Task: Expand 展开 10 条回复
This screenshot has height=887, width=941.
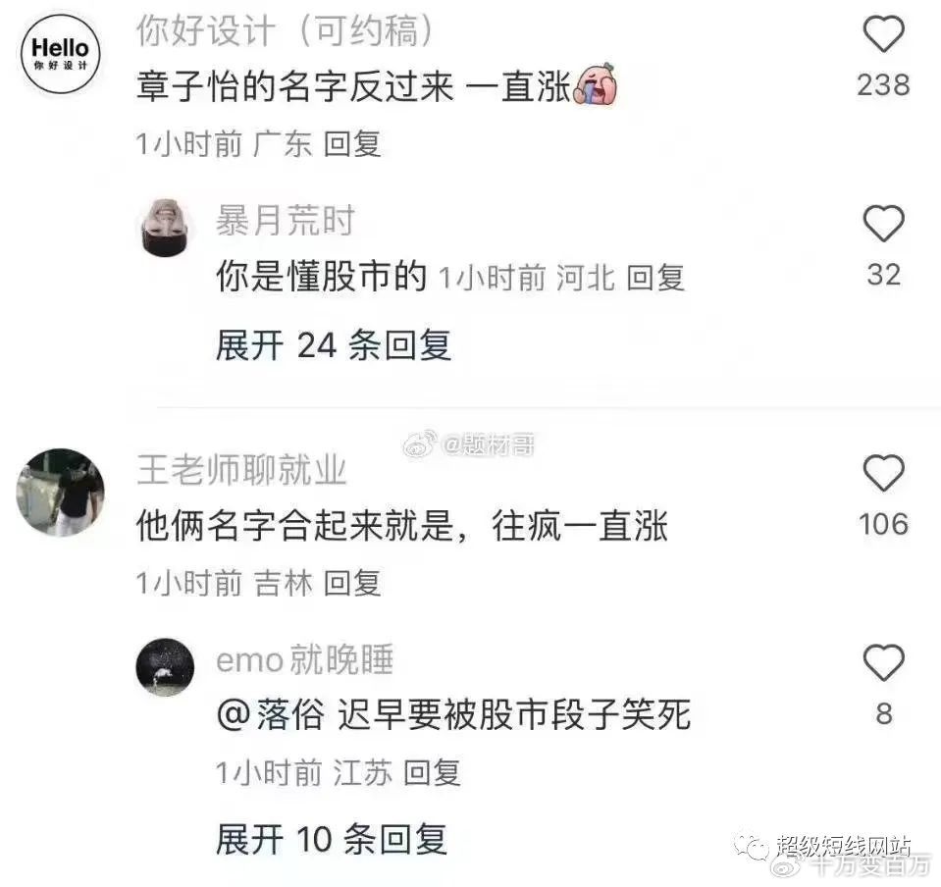Action: click(x=332, y=838)
